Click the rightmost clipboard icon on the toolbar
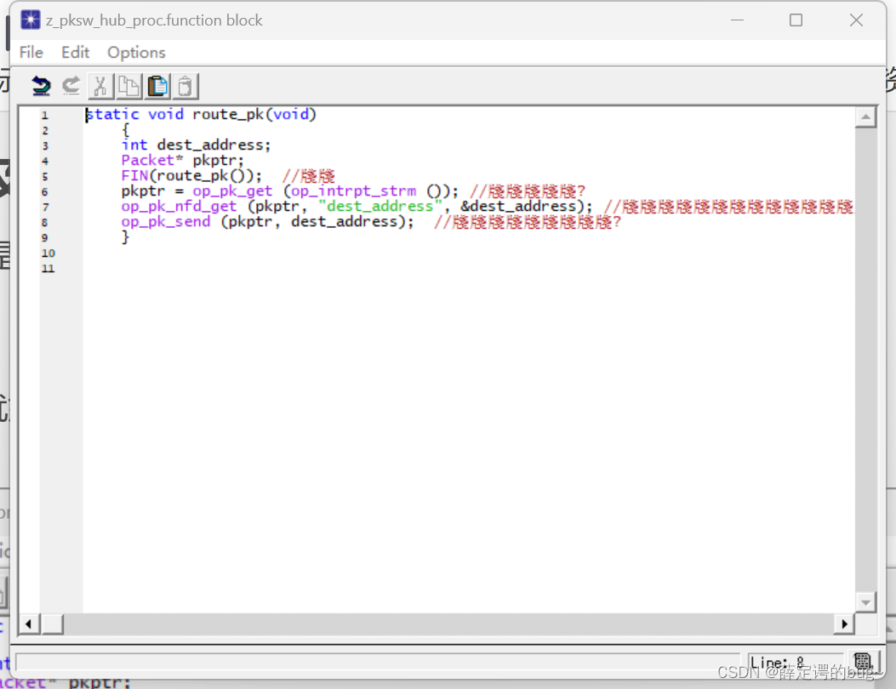This screenshot has height=689, width=896. tap(185, 85)
